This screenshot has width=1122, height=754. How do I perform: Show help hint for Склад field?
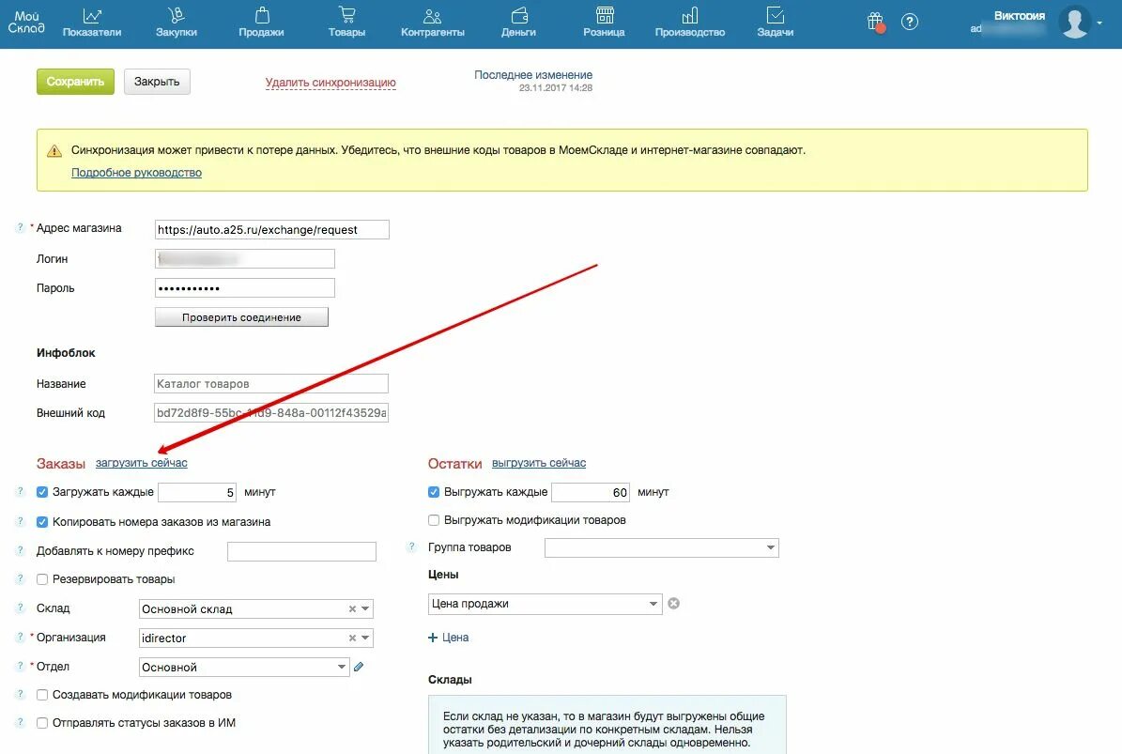20,608
